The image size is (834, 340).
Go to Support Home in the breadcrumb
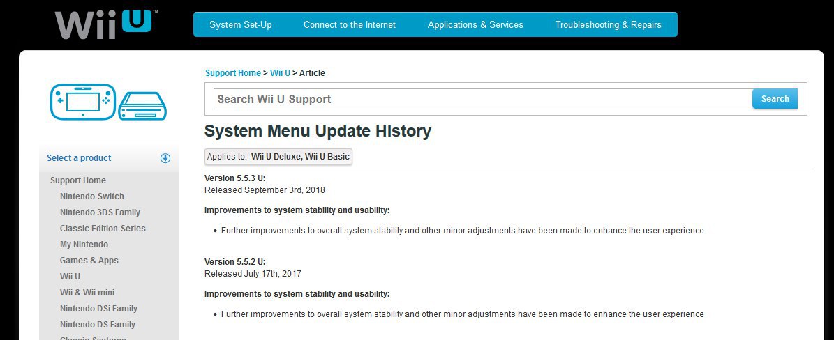[233, 73]
